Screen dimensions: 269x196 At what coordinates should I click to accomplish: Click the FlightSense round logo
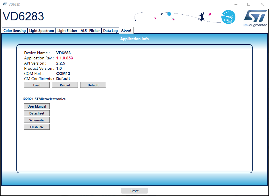228,17
